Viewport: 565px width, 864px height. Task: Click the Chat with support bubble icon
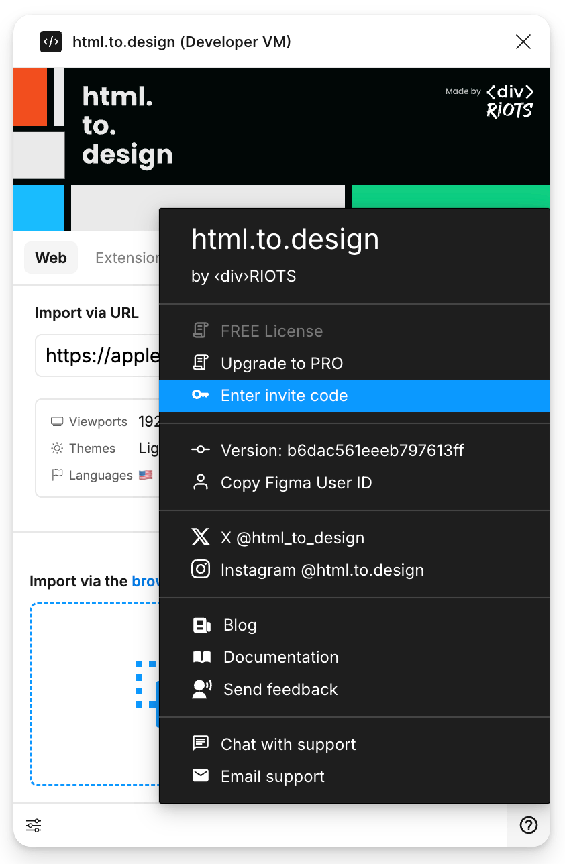201,744
